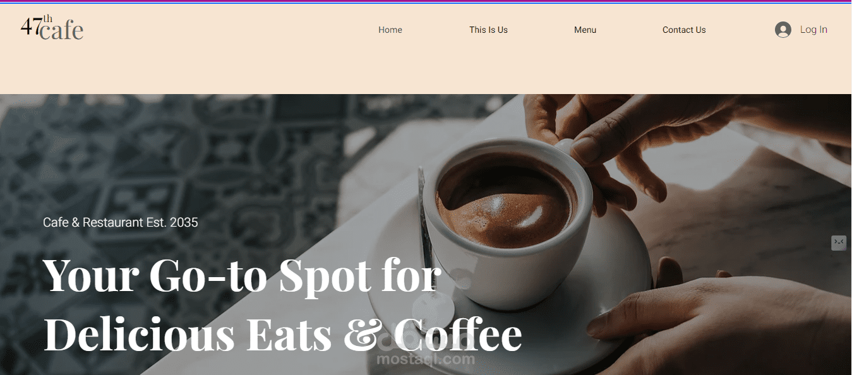
Task: Click the user avatar icon beside Log In
Action: coord(783,30)
